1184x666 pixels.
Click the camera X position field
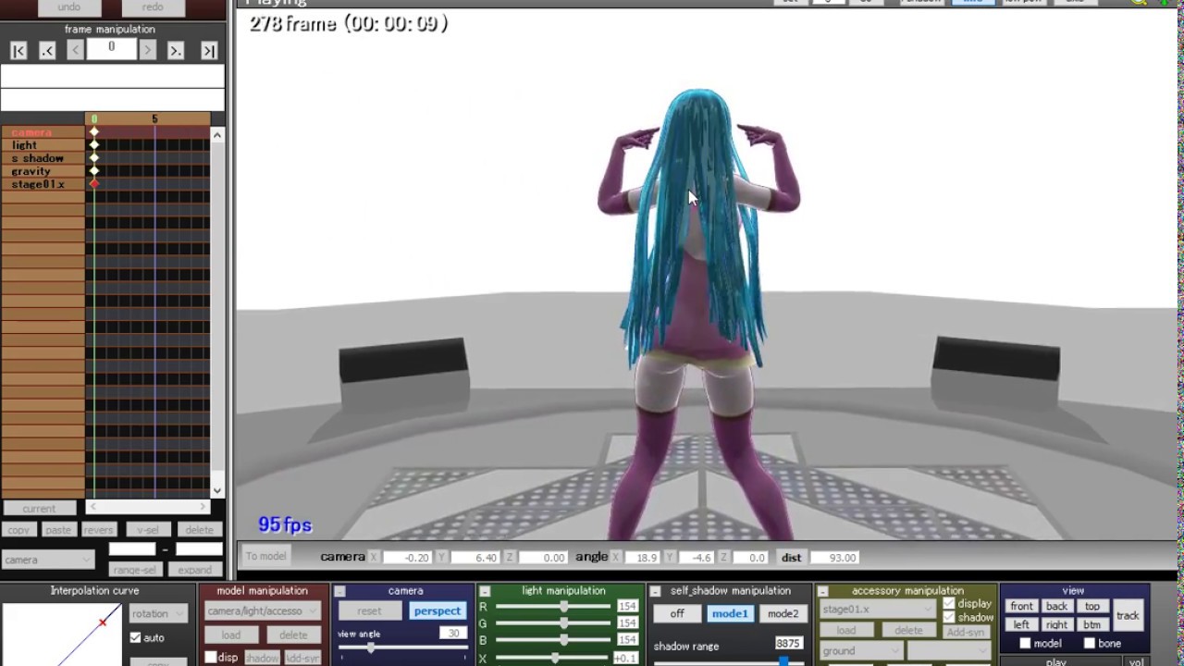pos(406,558)
